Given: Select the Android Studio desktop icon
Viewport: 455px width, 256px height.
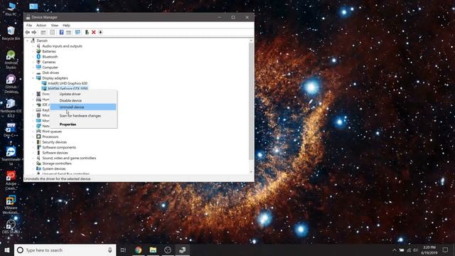Looking at the screenshot, I should point(11,60).
